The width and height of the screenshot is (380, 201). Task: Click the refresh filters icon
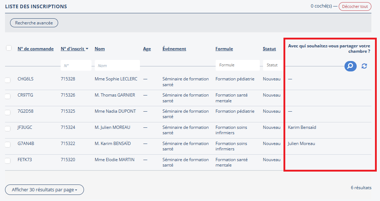click(x=364, y=66)
